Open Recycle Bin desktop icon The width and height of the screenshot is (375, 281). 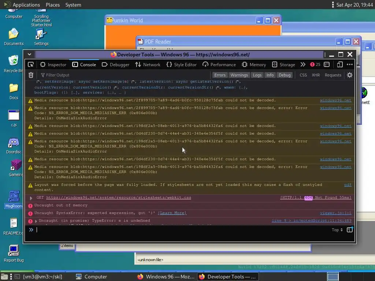14,64
